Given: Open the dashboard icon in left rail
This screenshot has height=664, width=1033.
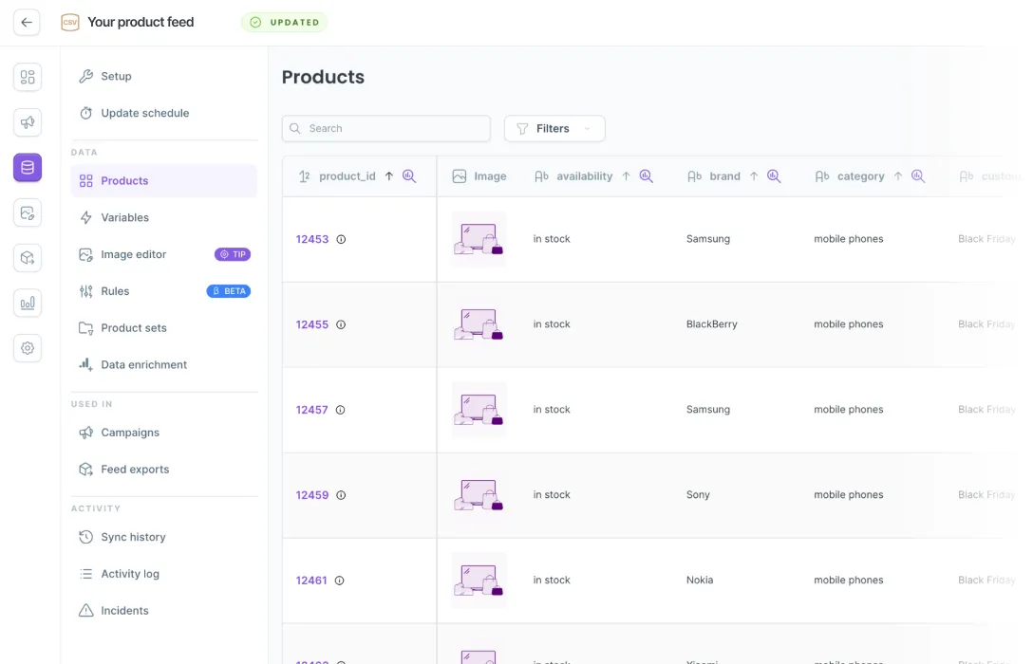Looking at the screenshot, I should [28, 77].
